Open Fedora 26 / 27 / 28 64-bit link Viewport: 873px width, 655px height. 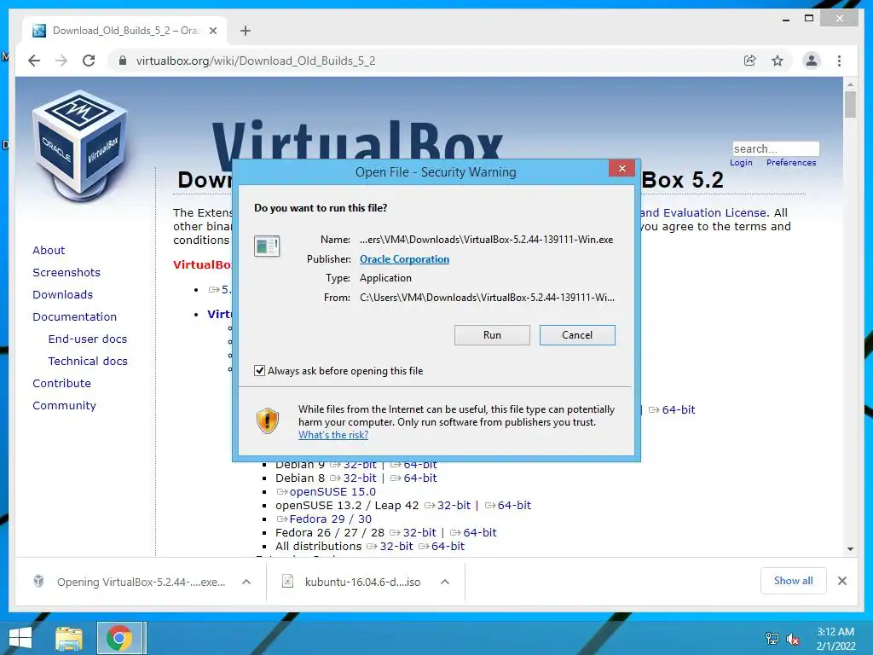pyautogui.click(x=480, y=532)
